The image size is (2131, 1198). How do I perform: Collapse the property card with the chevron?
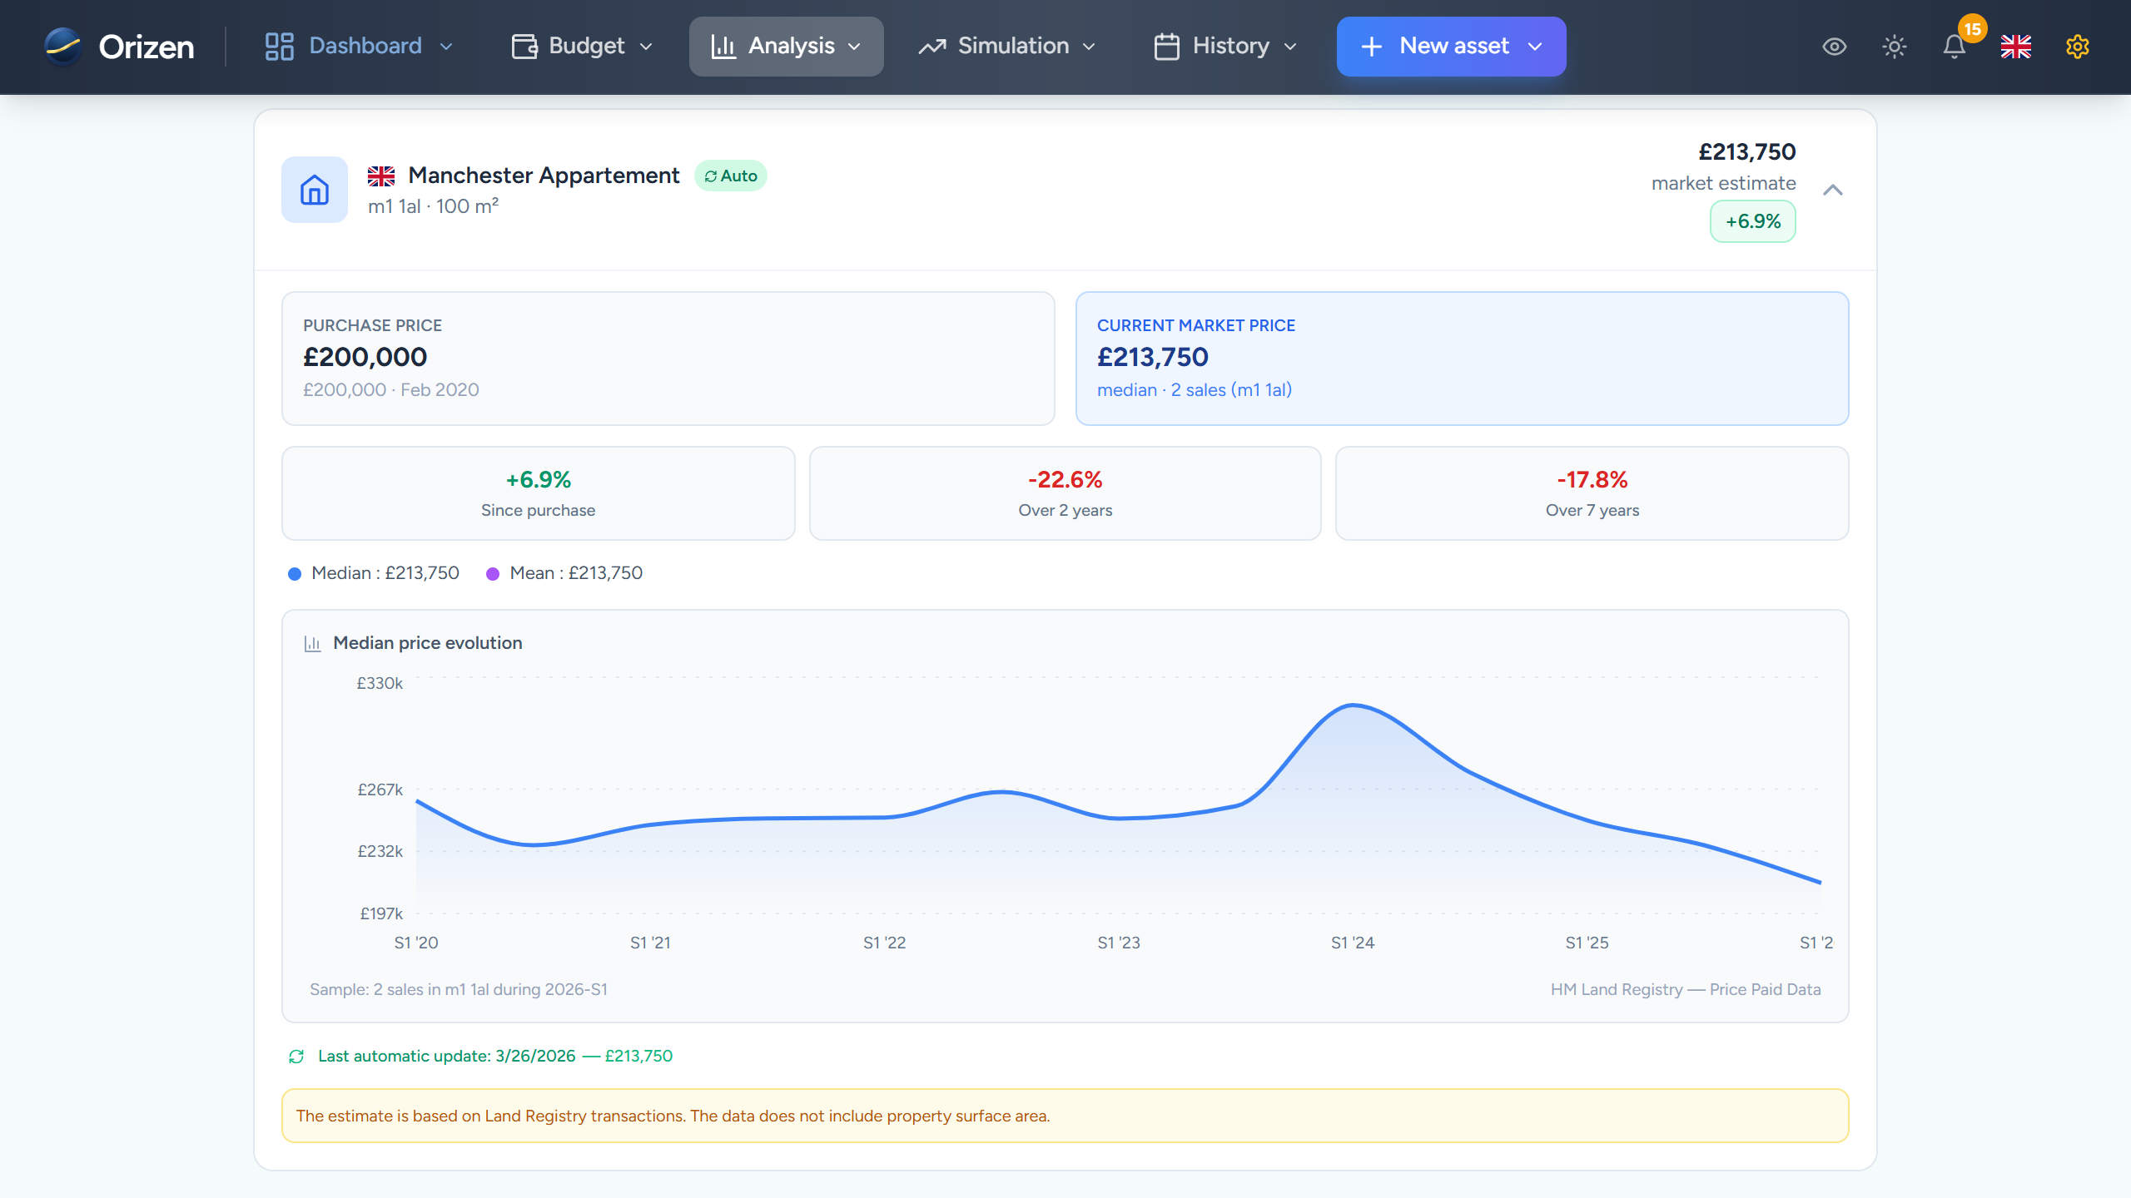pyautogui.click(x=1834, y=190)
